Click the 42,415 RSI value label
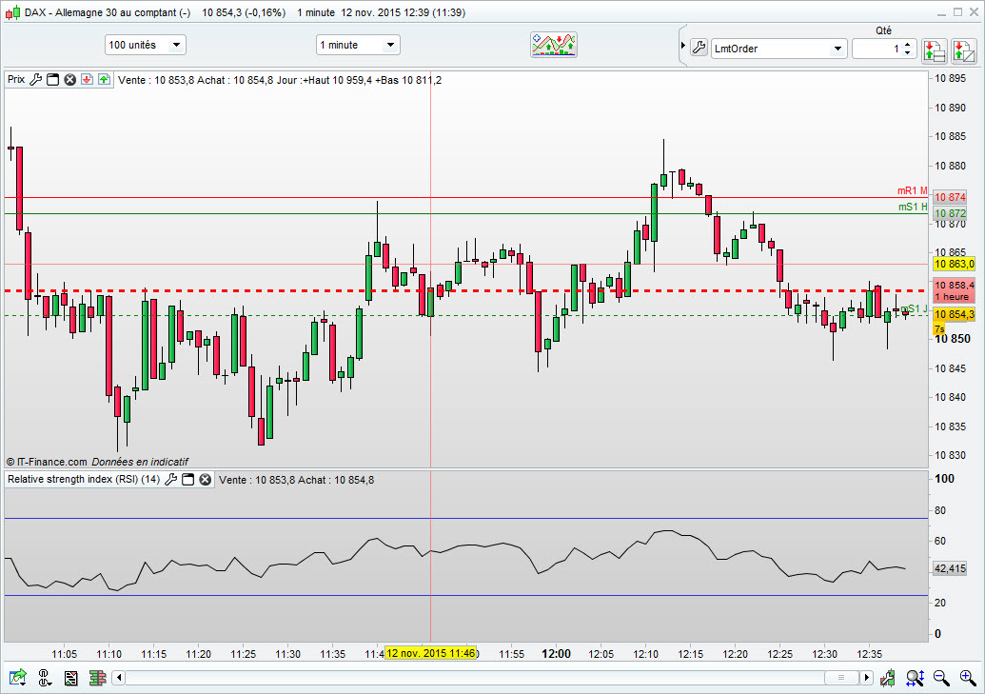 pos(950,568)
